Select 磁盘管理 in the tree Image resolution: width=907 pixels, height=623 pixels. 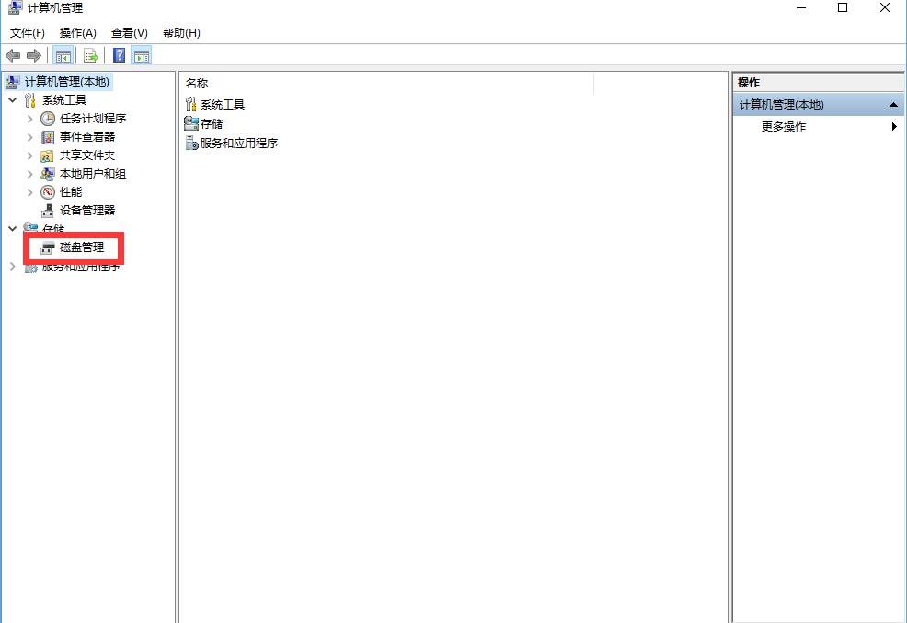(82, 248)
